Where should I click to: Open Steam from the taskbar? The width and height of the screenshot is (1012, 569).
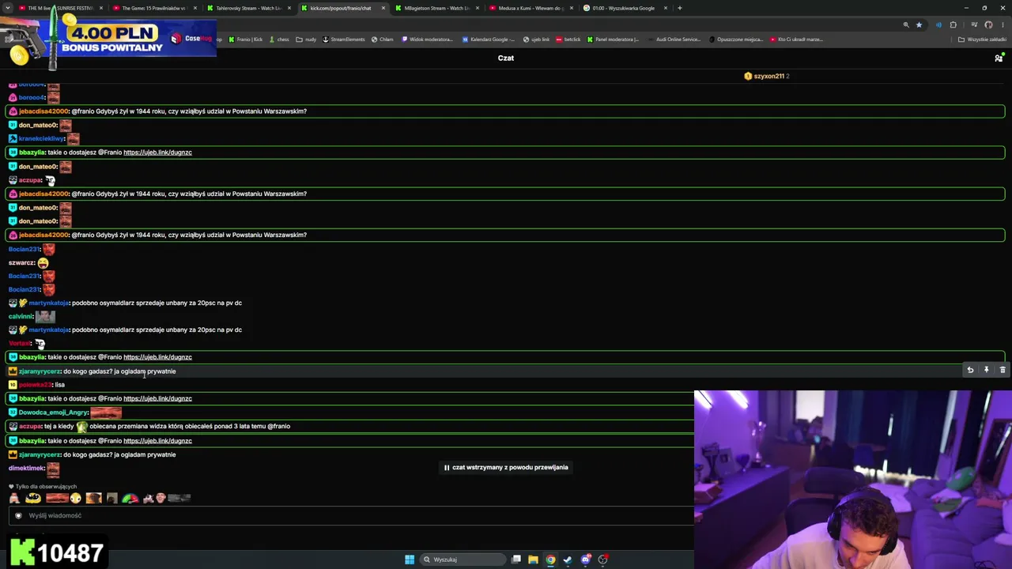click(x=568, y=560)
